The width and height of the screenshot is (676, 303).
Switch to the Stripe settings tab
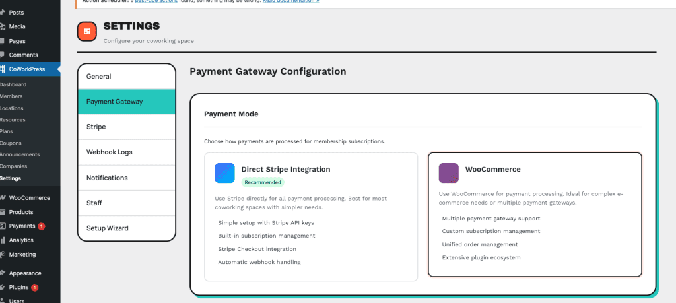click(x=127, y=127)
